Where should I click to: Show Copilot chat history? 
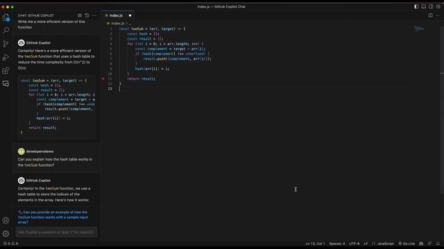pyautogui.click(x=87, y=15)
